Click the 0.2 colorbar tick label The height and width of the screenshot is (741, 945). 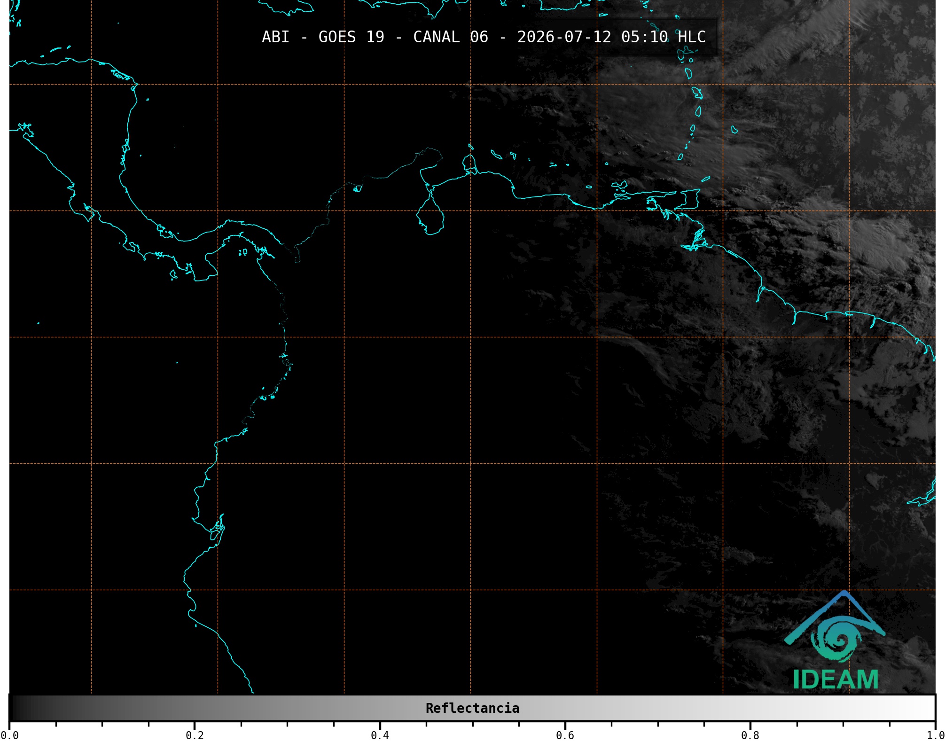click(x=195, y=735)
